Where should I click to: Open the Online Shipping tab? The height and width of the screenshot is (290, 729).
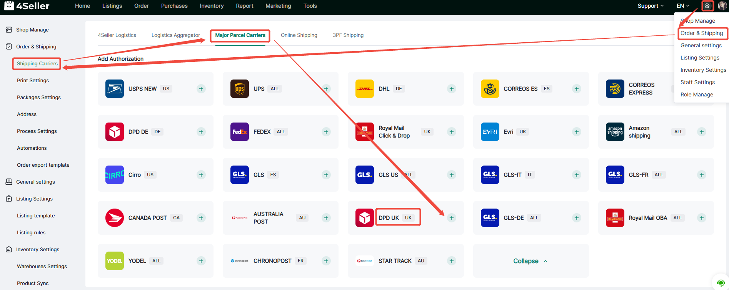coord(299,35)
